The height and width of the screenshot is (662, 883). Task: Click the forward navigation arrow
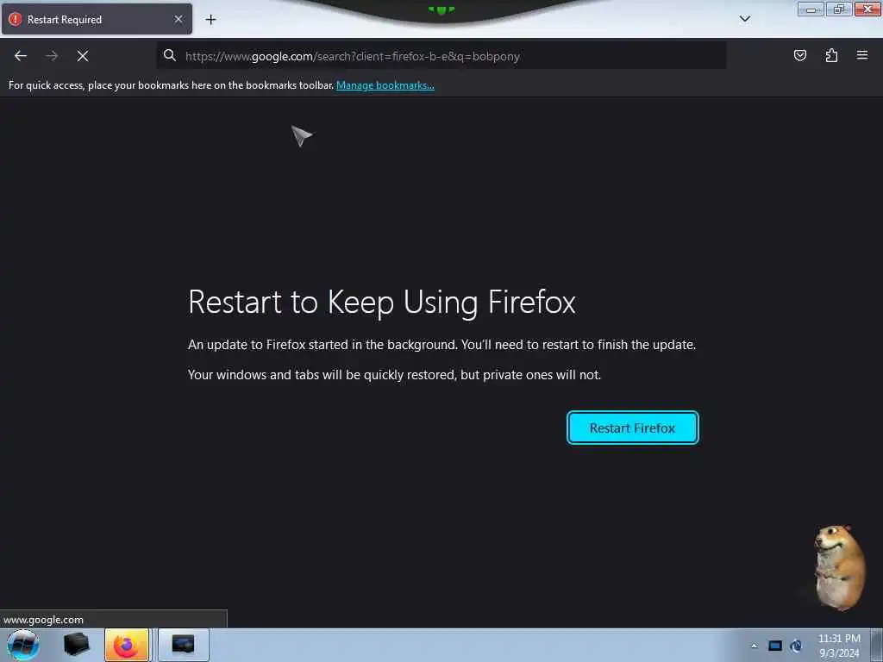click(x=52, y=56)
